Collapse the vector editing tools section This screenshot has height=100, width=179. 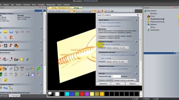click(x=41, y=65)
